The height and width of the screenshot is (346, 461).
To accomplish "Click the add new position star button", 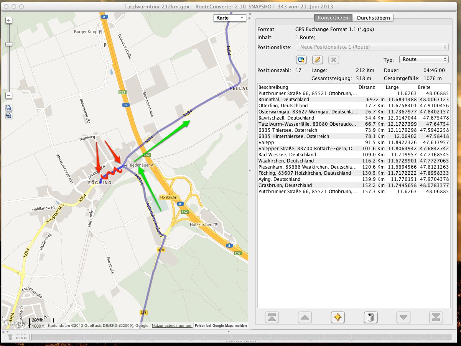I will pyautogui.click(x=338, y=318).
